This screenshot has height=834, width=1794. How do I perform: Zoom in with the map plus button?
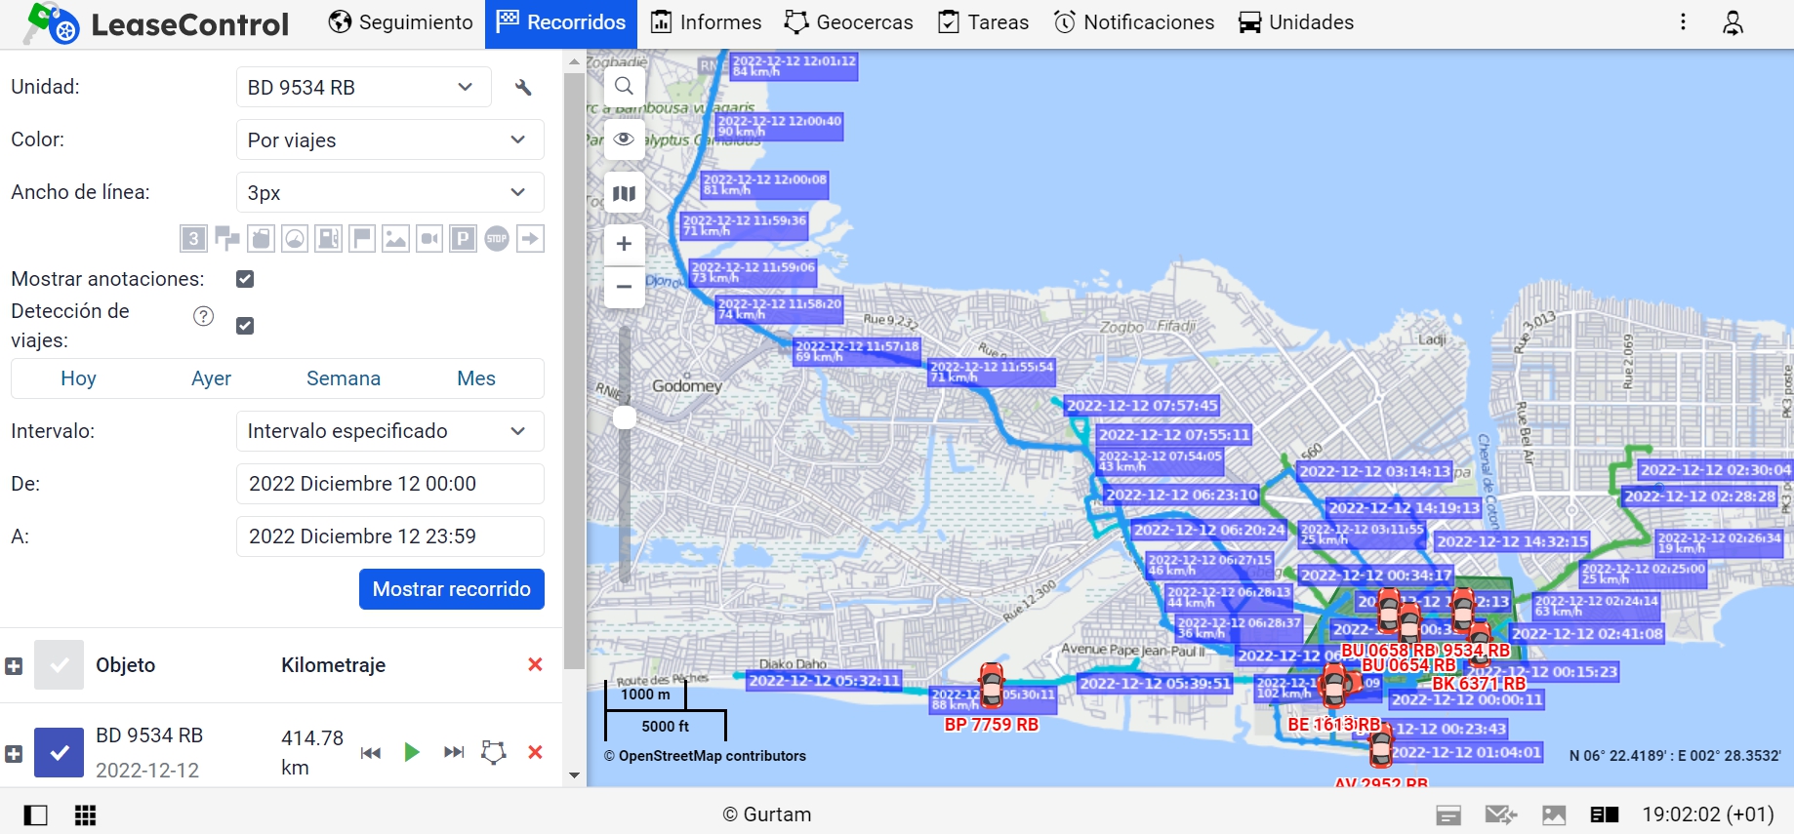[x=625, y=244]
